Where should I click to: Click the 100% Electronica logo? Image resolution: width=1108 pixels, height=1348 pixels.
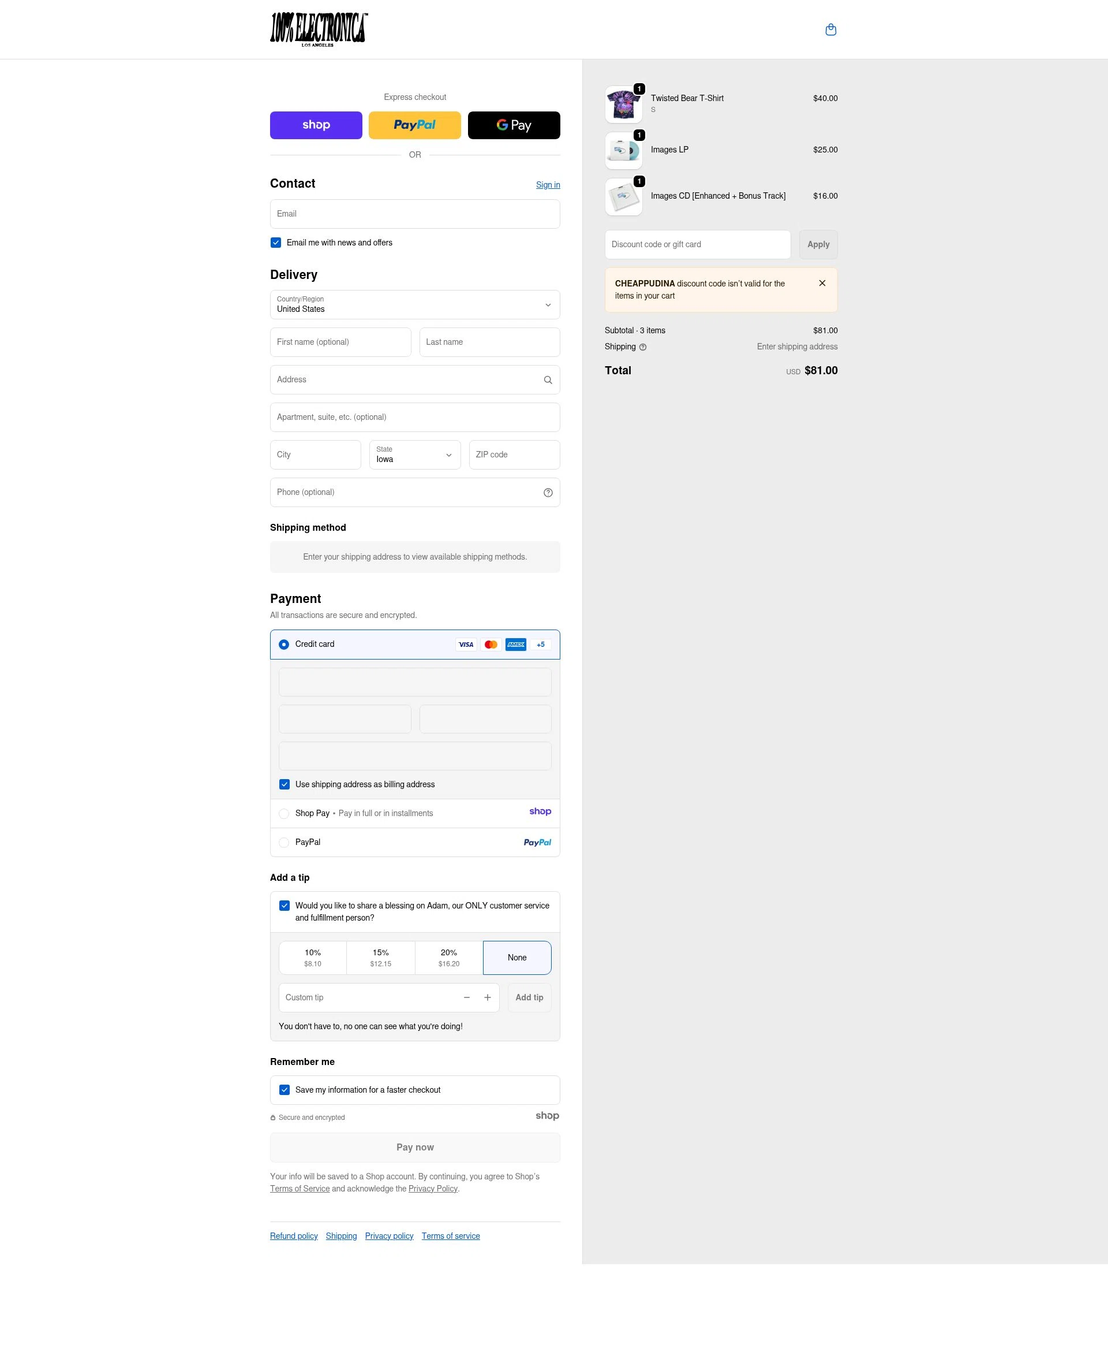tap(317, 29)
